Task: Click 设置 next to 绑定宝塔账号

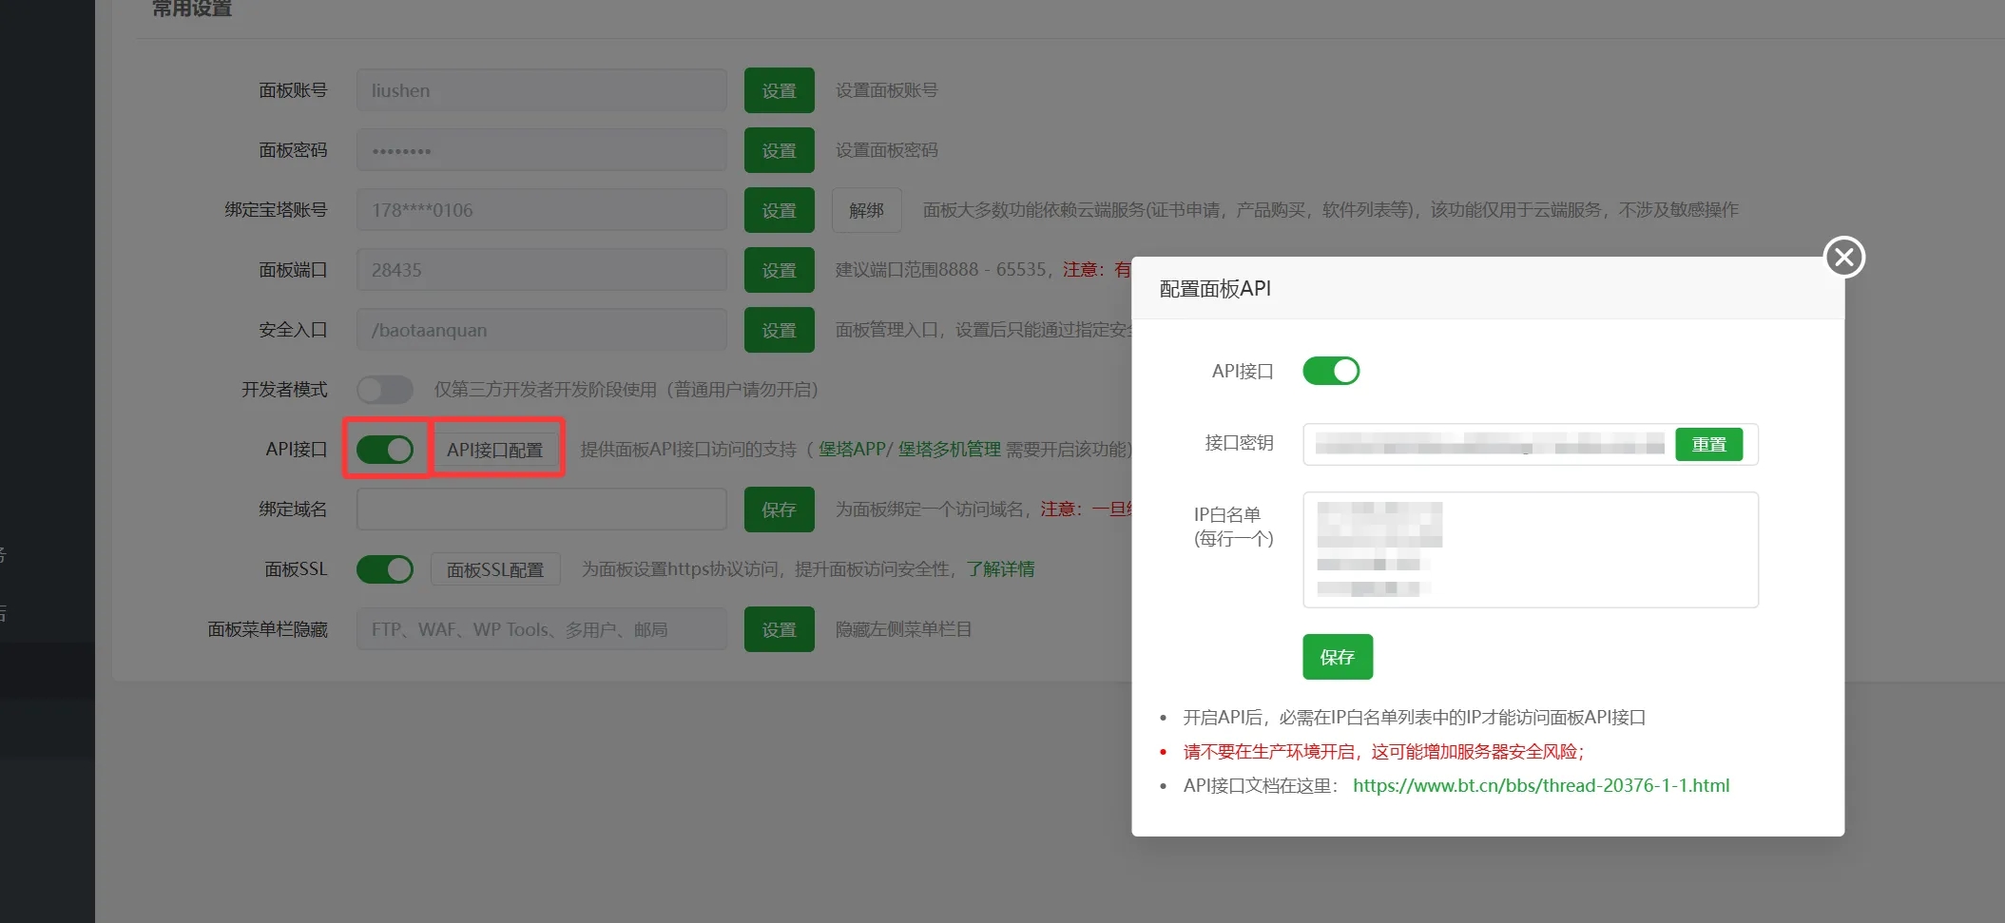Action: 780,210
